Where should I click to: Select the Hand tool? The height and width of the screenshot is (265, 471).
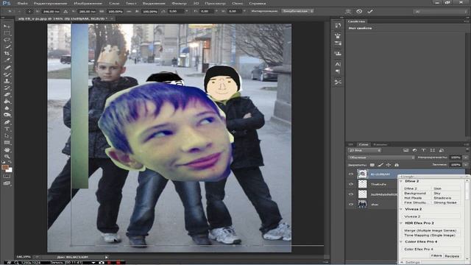click(7, 149)
